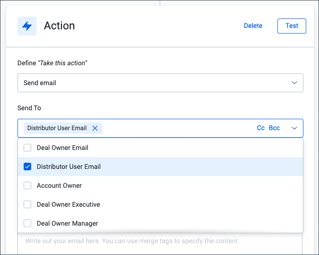The image size is (319, 255).
Task: Open the Send email action dropdown
Action: click(160, 83)
